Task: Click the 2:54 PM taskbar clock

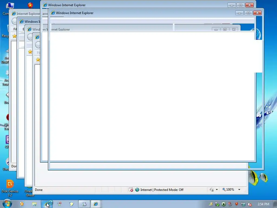Action: pos(263,204)
